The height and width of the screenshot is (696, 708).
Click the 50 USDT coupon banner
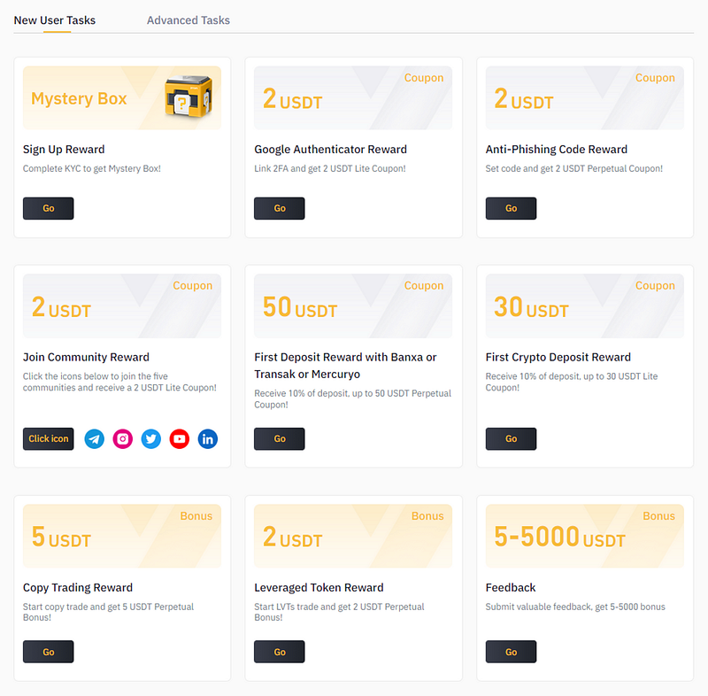point(353,305)
